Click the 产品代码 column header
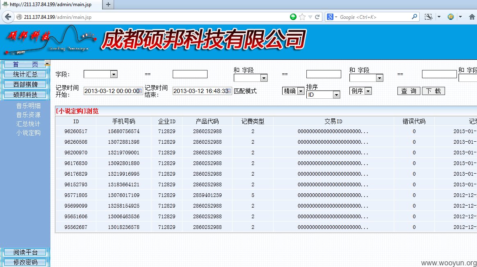Viewport: 477px width, 267px height. 207,122
